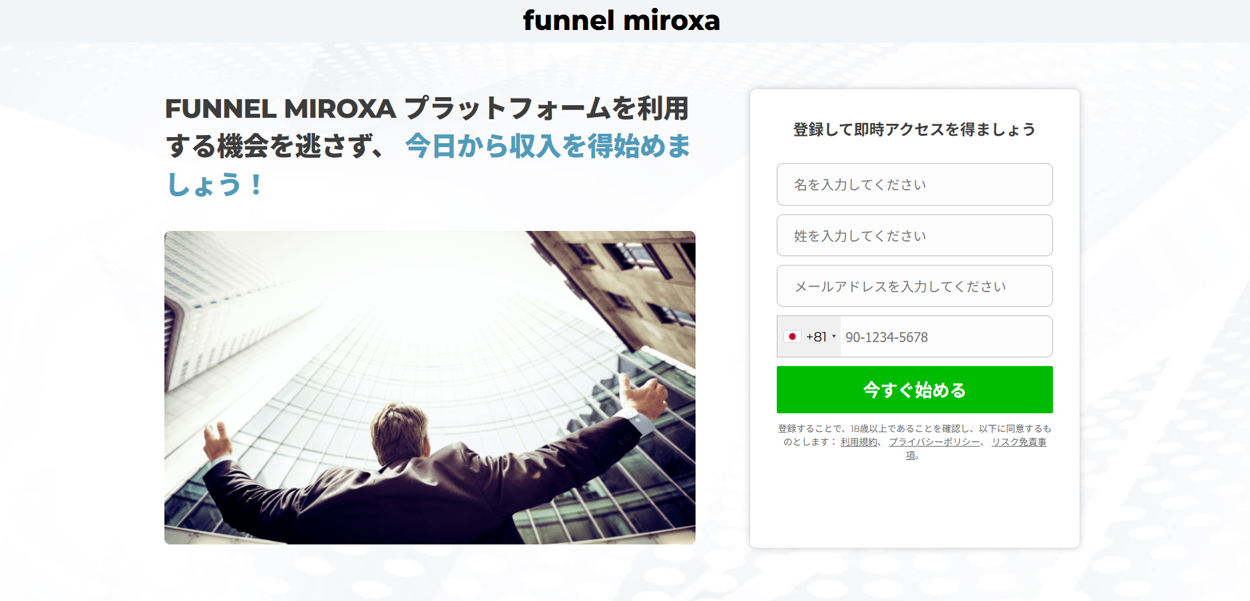1250x601 pixels.
Task: Click the hero photo of skyscrapers
Action: click(430, 387)
